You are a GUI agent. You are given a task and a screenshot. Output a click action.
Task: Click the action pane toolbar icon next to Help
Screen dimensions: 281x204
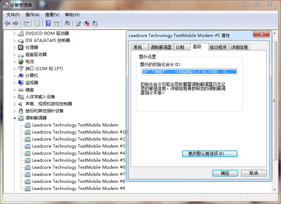pos(57,23)
